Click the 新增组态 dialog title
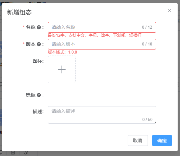The height and width of the screenshot is (156, 180). (x=19, y=12)
